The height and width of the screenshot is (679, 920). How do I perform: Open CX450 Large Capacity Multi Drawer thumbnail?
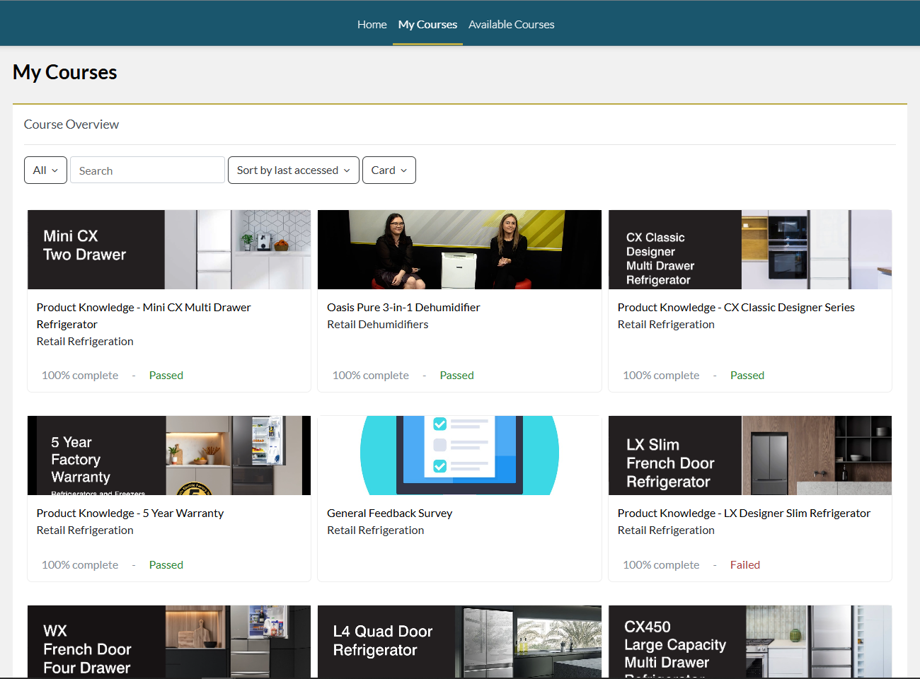750,642
